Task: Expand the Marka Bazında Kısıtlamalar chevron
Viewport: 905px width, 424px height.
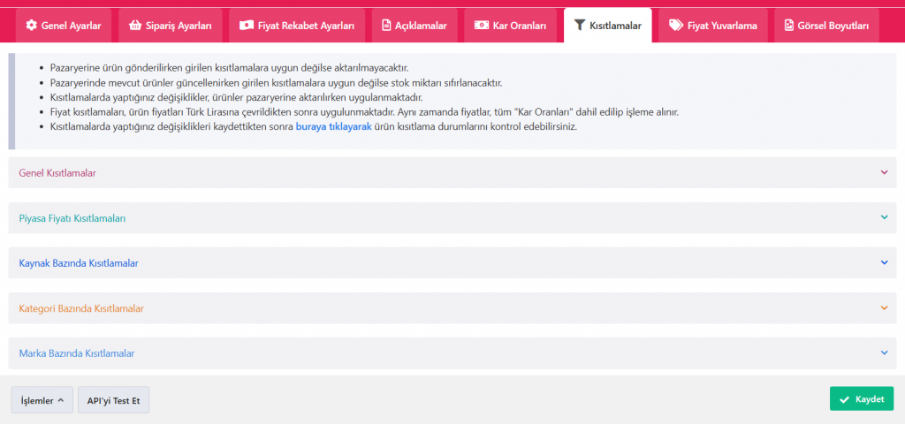Action: point(884,352)
